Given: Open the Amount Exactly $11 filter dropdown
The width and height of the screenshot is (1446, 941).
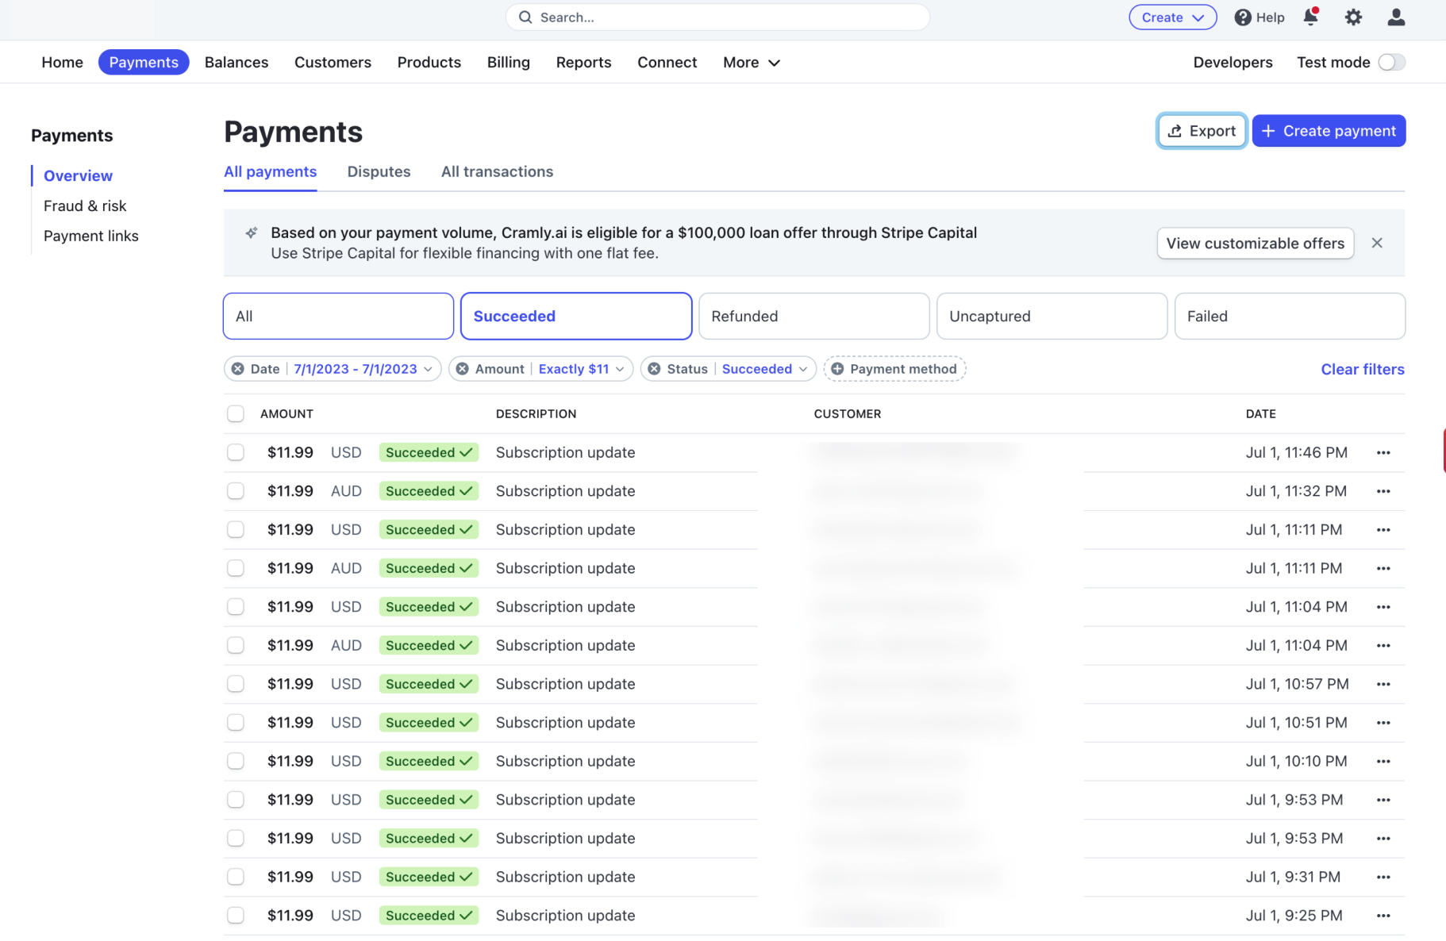Looking at the screenshot, I should click(x=581, y=369).
